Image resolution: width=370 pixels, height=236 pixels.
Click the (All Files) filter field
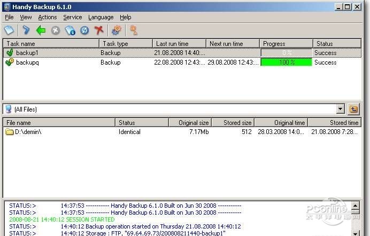[x=174, y=109]
